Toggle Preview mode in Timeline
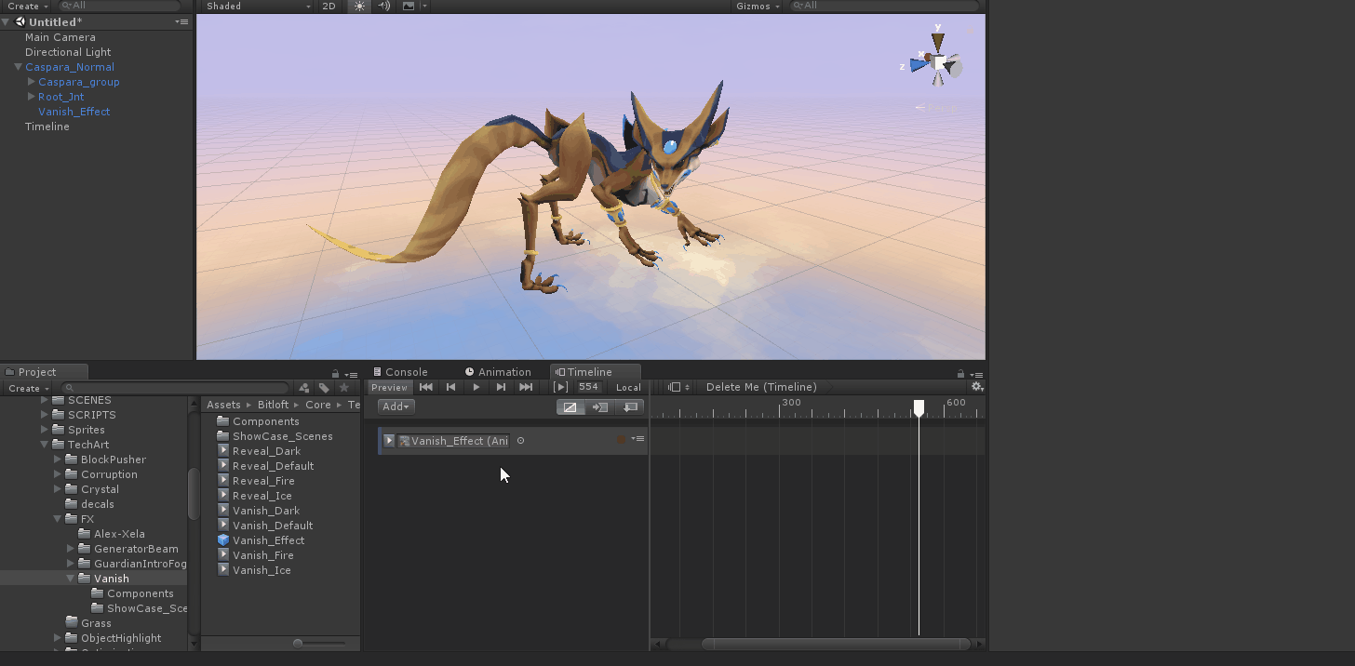 pyautogui.click(x=389, y=387)
